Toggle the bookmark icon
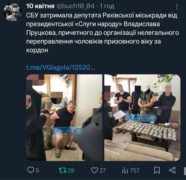The width and height of the screenshot is (186, 180). click(157, 170)
